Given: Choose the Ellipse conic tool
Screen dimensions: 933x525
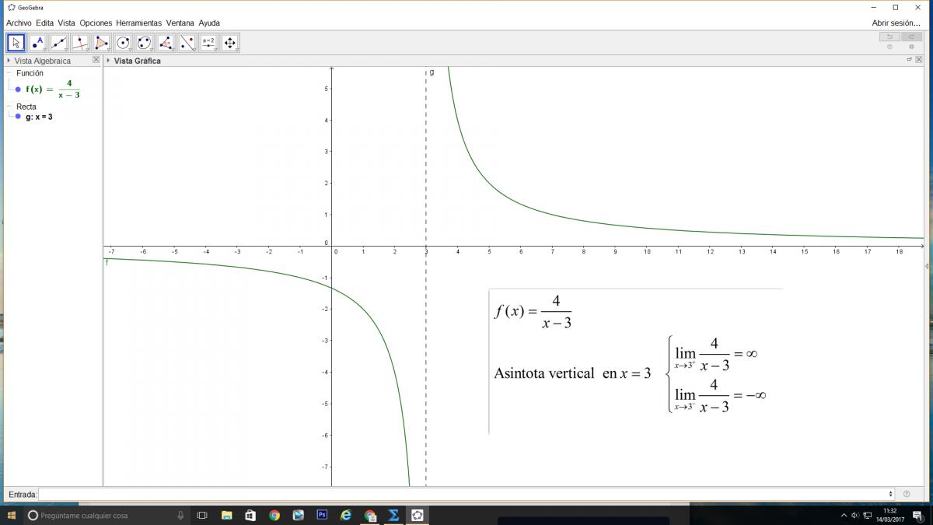Looking at the screenshot, I should click(x=144, y=43).
